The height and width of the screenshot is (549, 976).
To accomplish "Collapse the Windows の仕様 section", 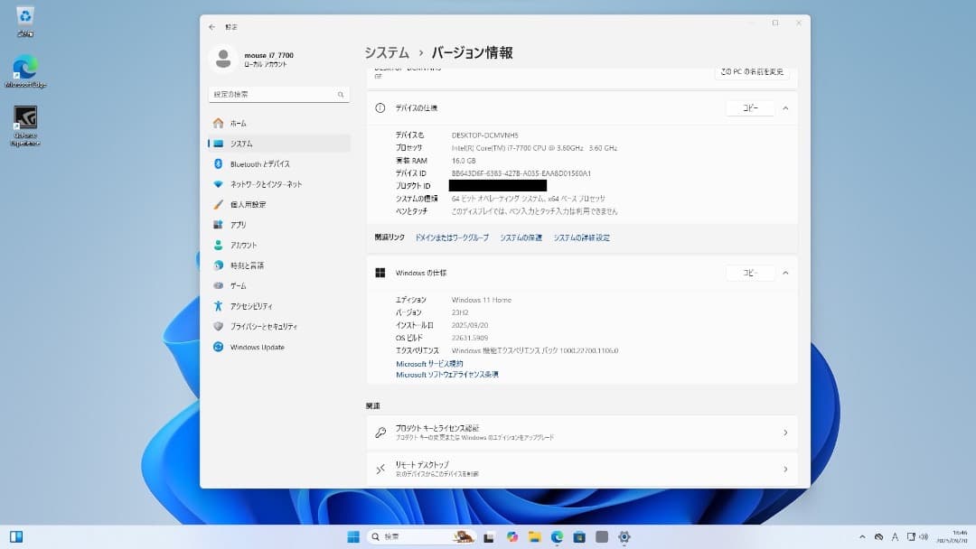I will tap(785, 272).
